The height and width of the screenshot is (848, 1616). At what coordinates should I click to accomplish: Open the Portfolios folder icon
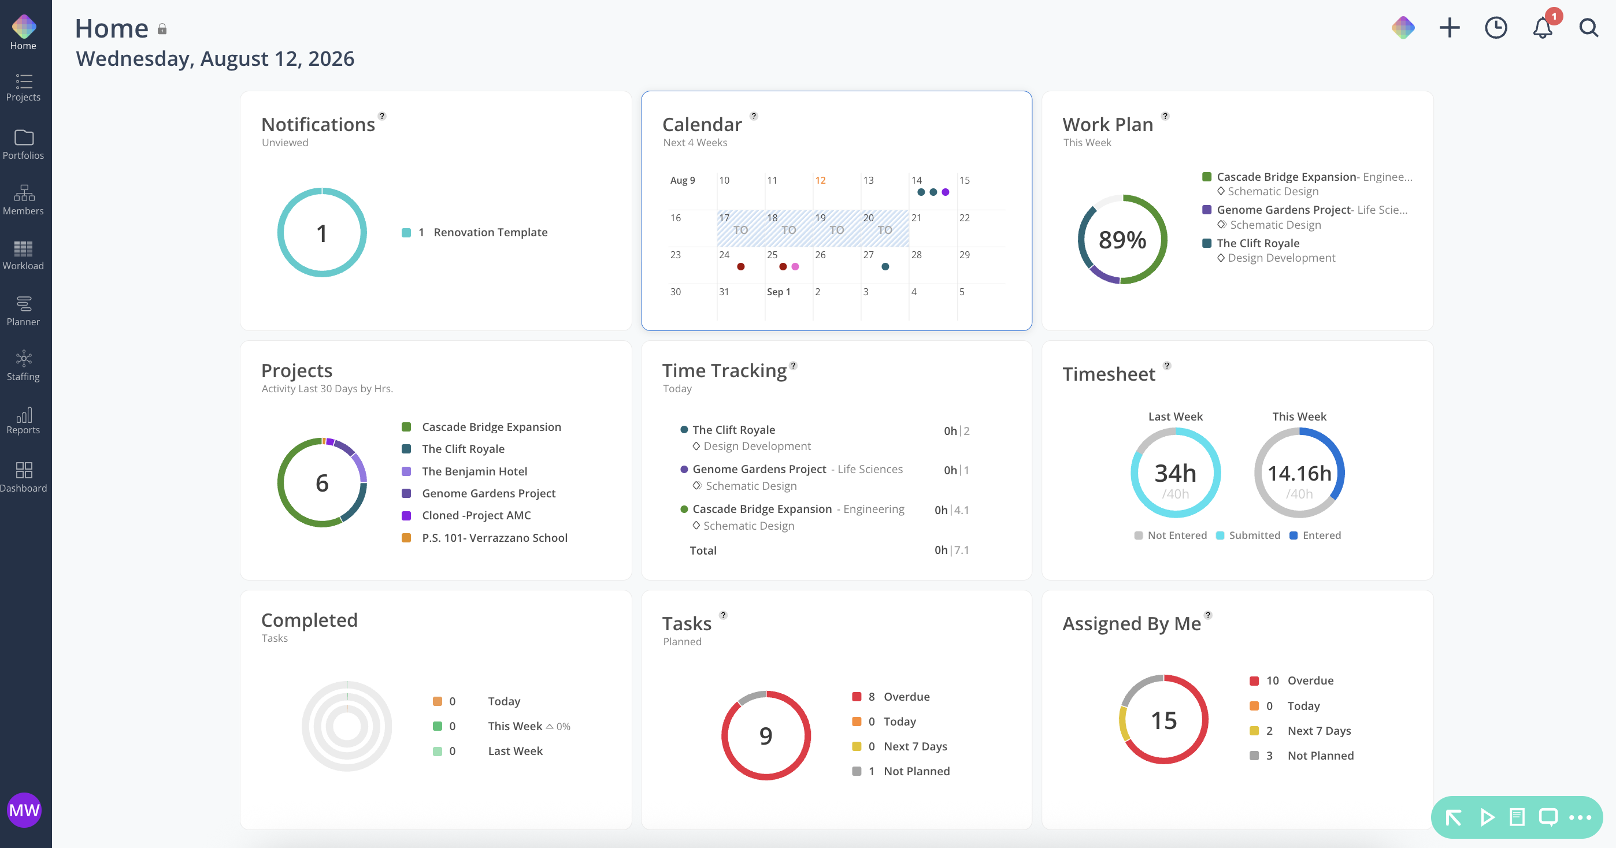point(23,145)
